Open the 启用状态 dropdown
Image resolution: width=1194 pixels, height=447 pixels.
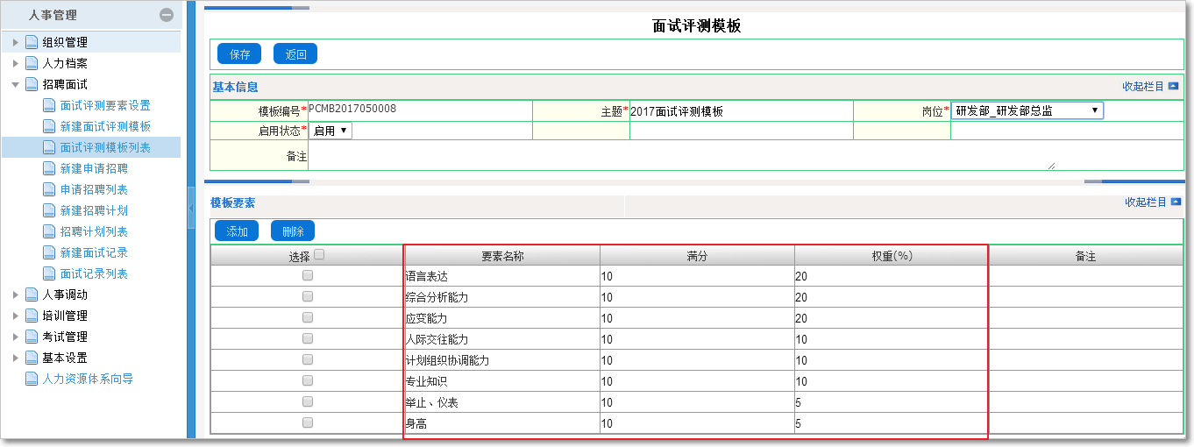coord(330,131)
